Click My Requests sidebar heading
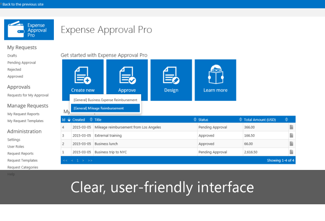 tap(22, 47)
